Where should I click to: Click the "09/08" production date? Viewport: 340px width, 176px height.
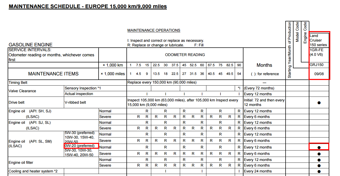tap(319, 74)
